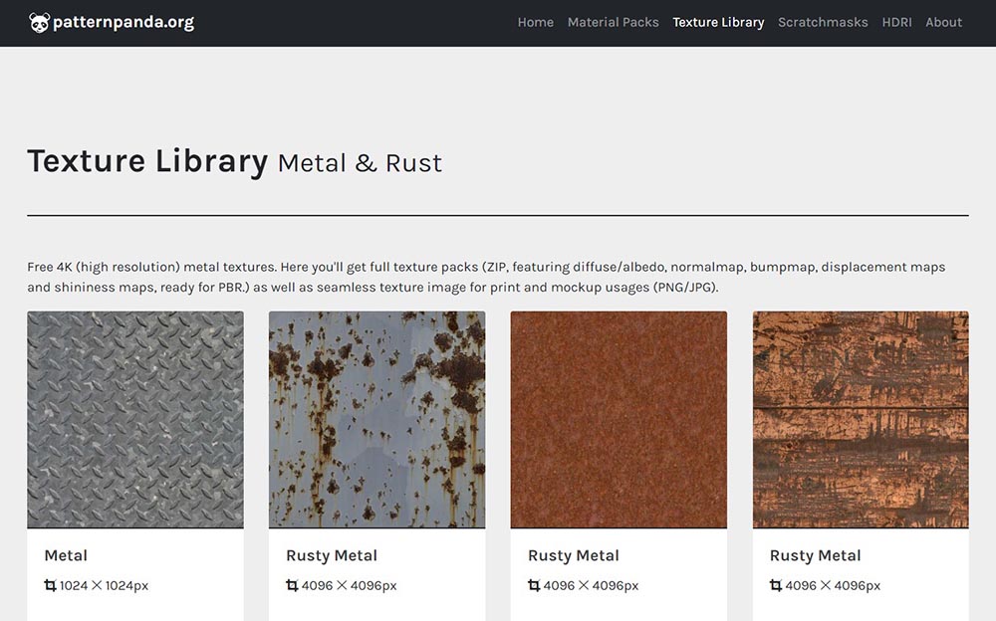Click Rusty Metal title under scratched brown texture
The height and width of the screenshot is (621, 996).
pos(816,555)
